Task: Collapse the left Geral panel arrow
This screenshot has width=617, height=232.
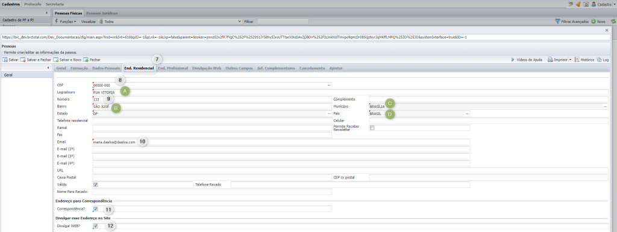Action: click(48, 68)
